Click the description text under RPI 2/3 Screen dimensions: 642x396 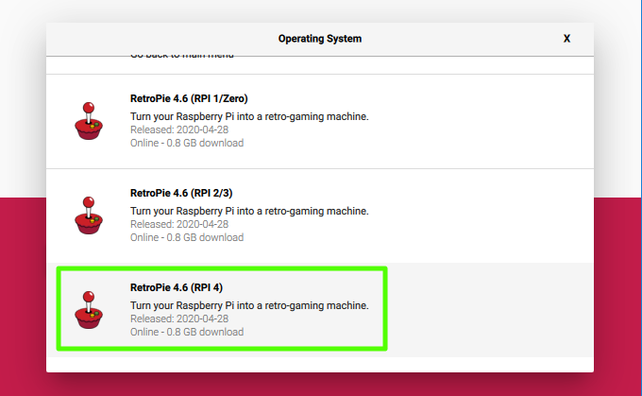249,211
